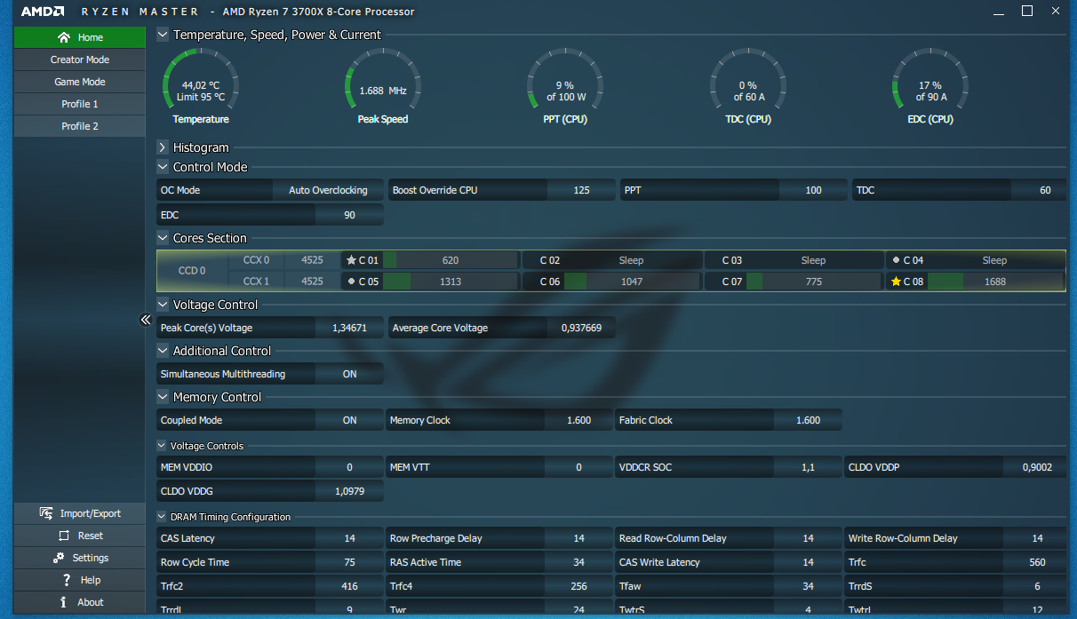Open Settings from sidebar
The height and width of the screenshot is (619, 1077).
(80, 558)
